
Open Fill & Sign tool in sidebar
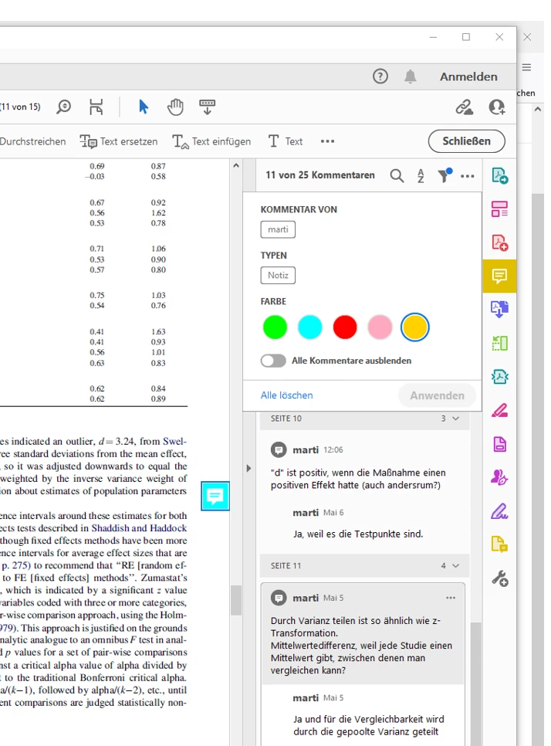coord(499,511)
